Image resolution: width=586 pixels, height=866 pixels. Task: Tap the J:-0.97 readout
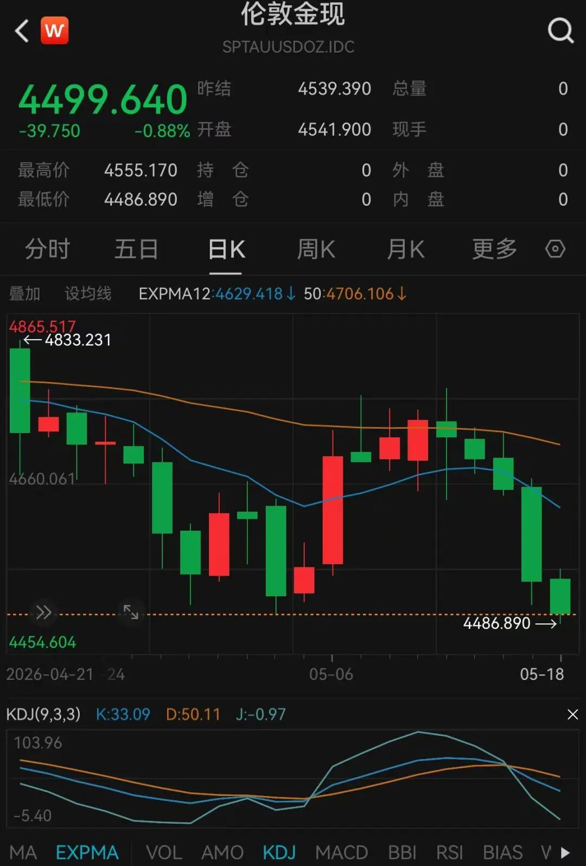coord(260,714)
